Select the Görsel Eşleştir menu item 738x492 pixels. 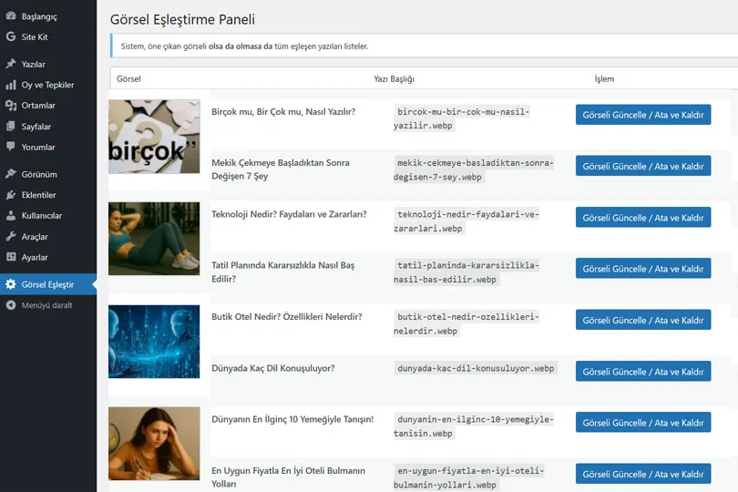[47, 284]
